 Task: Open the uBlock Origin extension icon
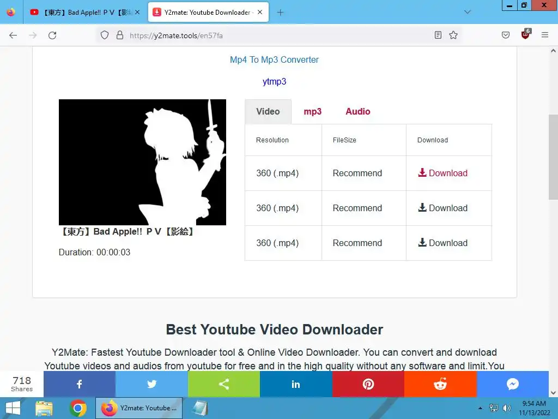526,34
